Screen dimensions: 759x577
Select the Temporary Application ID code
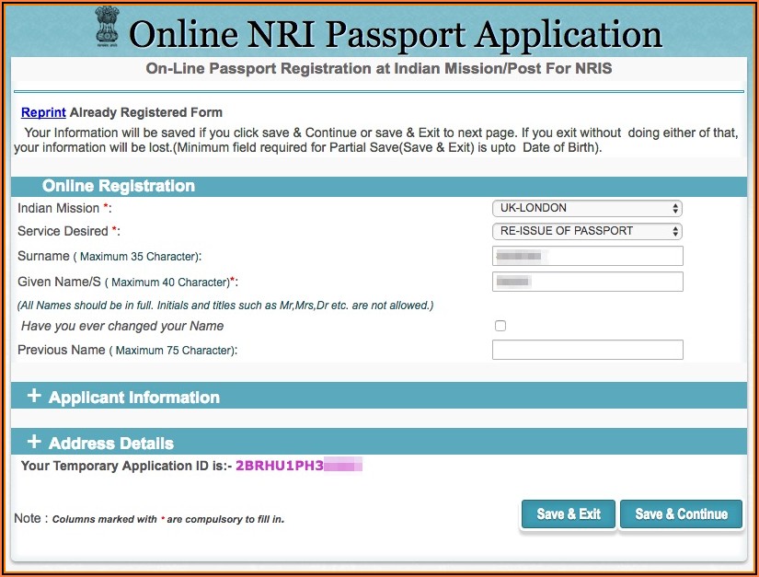point(298,466)
